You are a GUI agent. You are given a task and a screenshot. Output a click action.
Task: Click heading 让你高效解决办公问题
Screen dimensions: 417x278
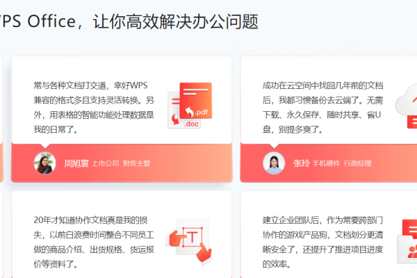point(176,22)
